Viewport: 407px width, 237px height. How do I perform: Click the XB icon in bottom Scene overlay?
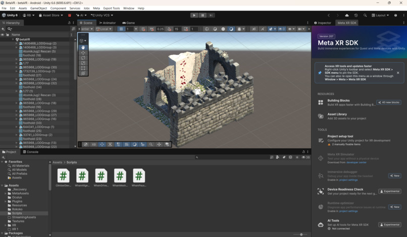click(x=94, y=144)
